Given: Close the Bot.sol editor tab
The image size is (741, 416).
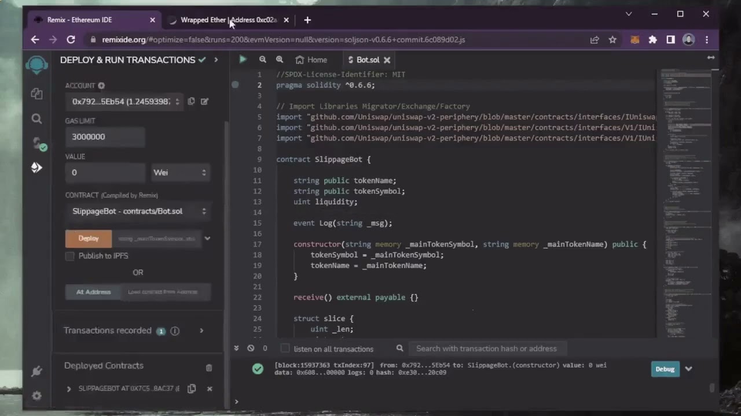Looking at the screenshot, I should 387,60.
